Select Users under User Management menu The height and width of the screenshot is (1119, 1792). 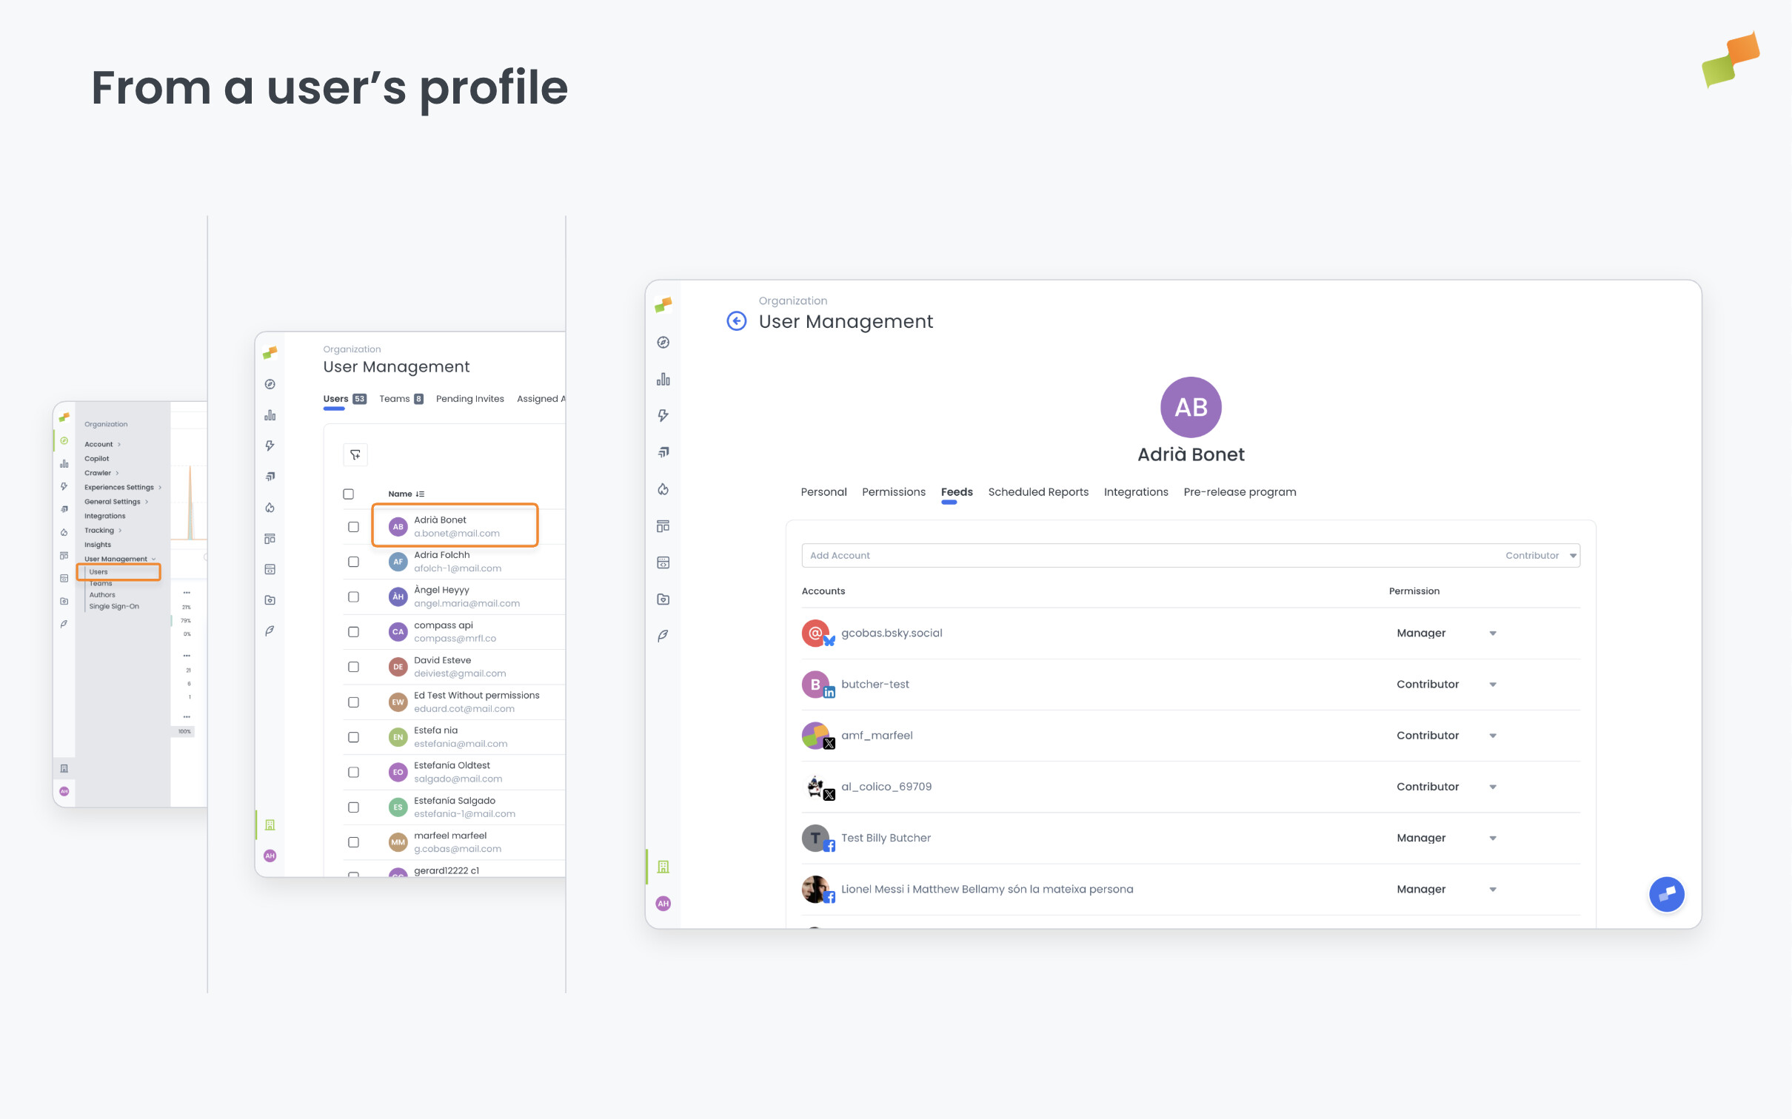click(98, 571)
